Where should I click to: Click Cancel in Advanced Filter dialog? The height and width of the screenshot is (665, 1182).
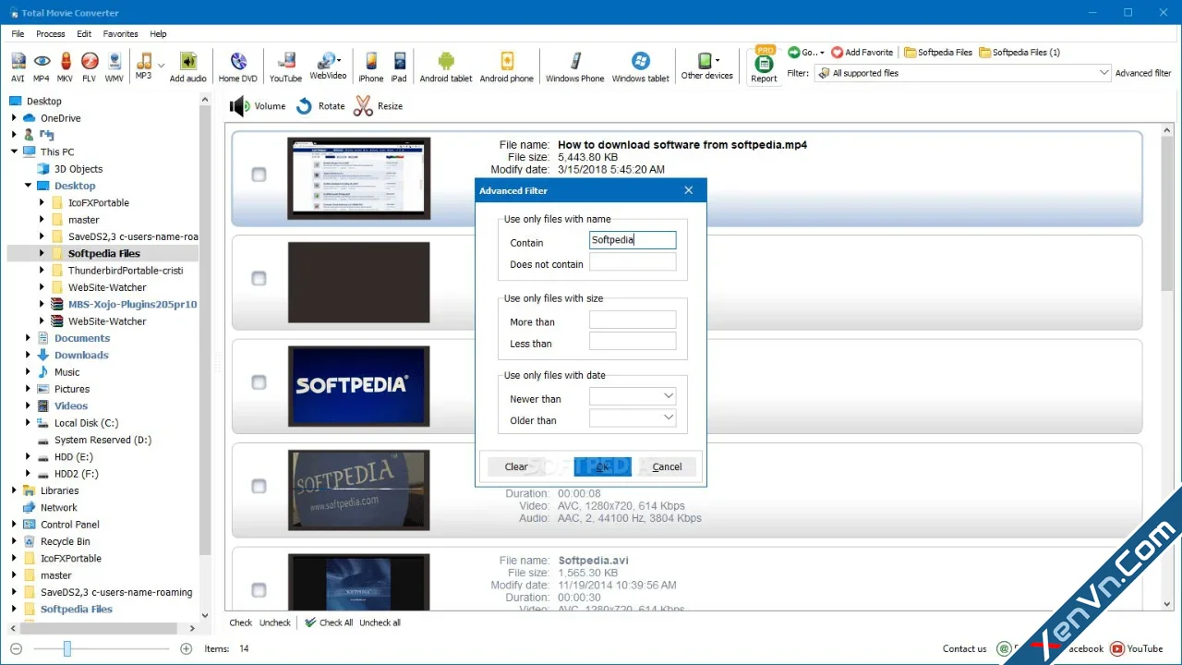(667, 466)
